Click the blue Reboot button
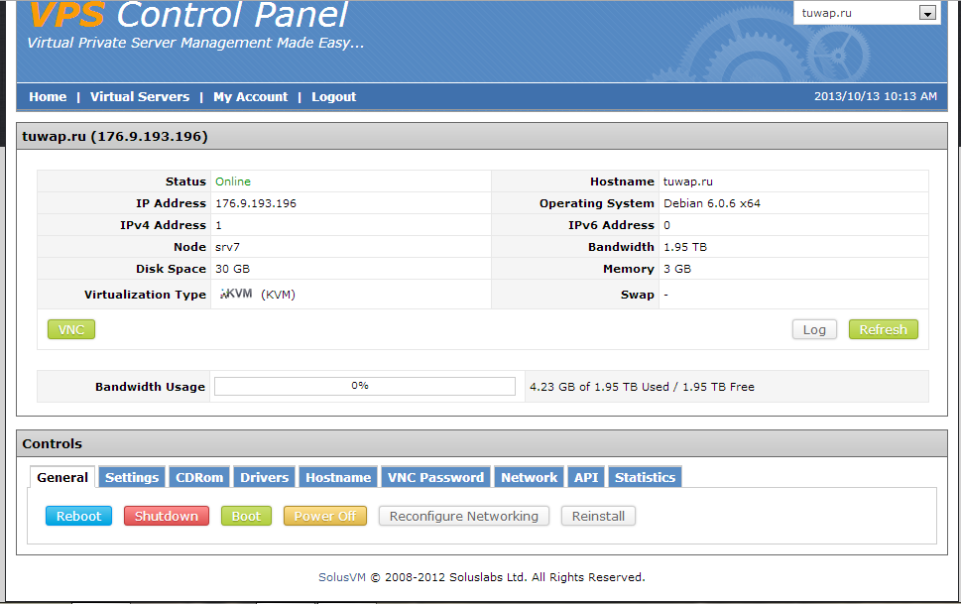Screen dimensions: 961x604 pyautogui.click(x=79, y=516)
